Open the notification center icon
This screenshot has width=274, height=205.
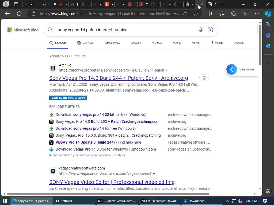coord(265,201)
